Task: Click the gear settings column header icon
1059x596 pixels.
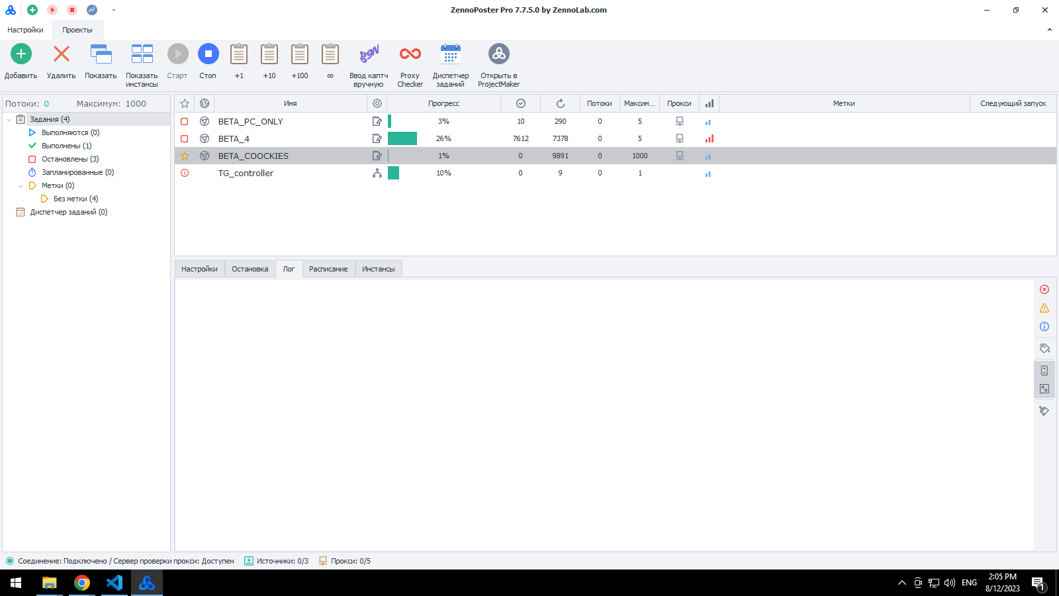Action: [x=377, y=103]
